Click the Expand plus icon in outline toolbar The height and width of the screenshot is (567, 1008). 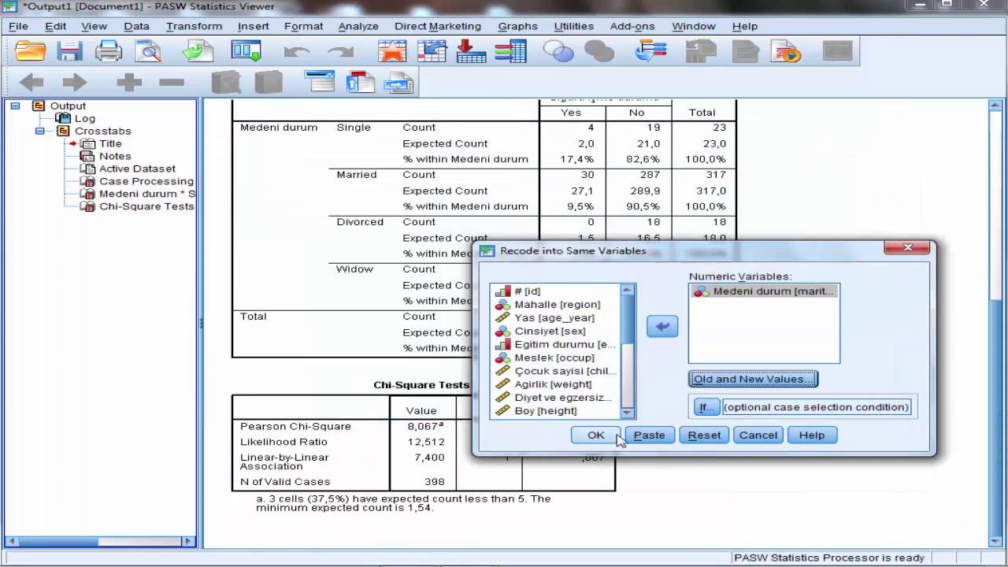128,82
